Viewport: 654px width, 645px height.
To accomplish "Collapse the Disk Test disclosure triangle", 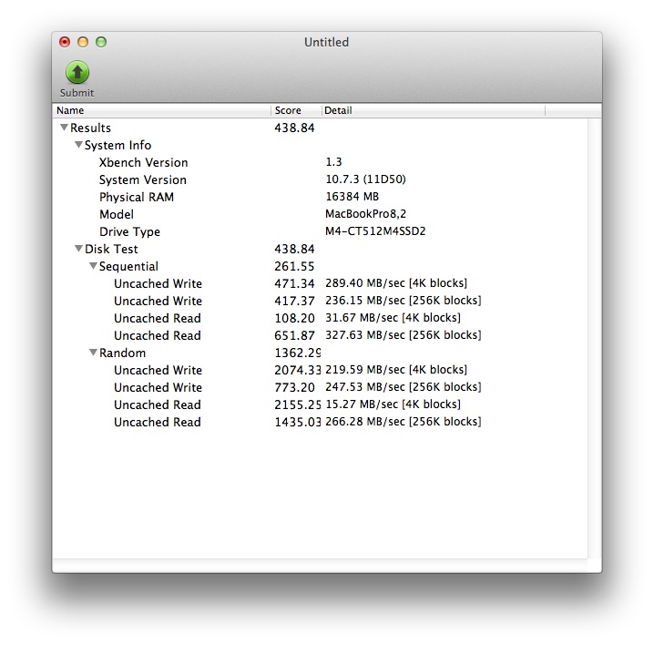I will [78, 249].
